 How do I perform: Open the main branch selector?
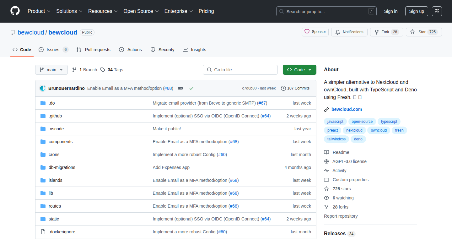[51, 70]
